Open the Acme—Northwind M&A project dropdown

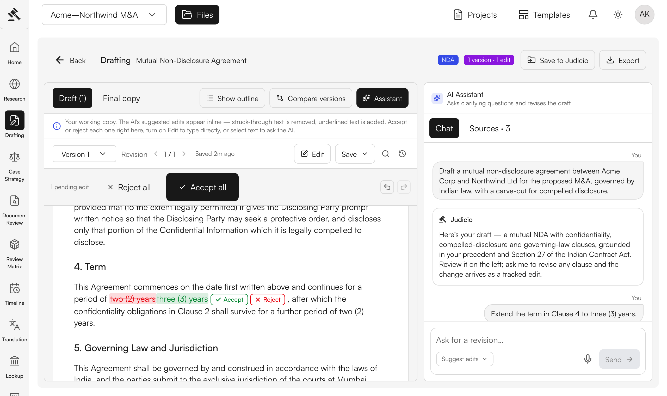(104, 15)
